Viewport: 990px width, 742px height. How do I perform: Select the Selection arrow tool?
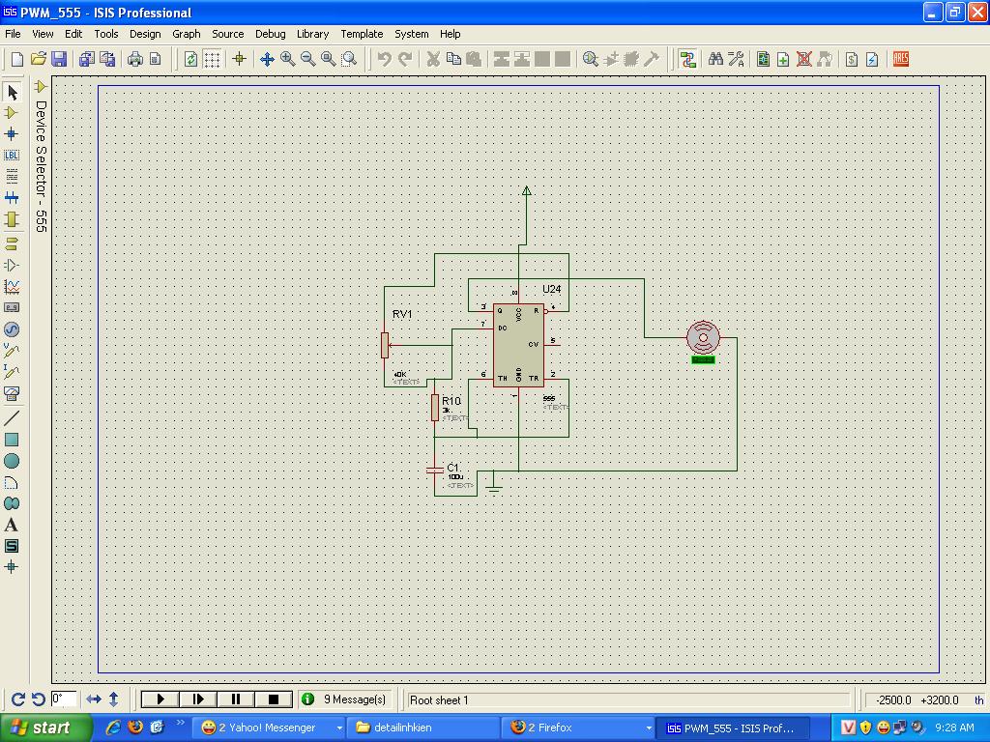pyautogui.click(x=12, y=92)
